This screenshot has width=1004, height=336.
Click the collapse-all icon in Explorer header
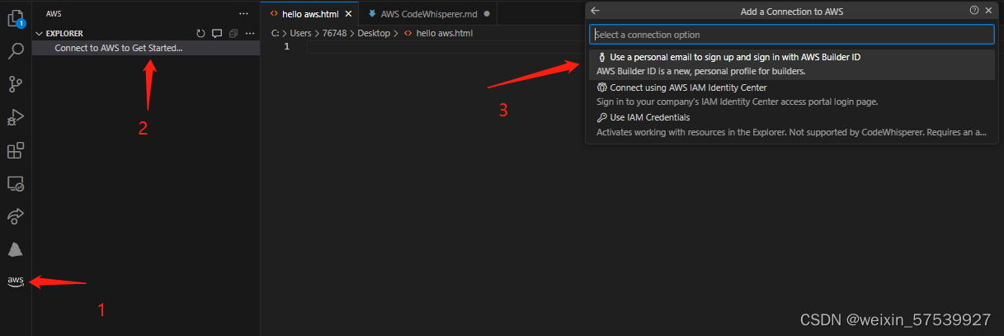(233, 34)
